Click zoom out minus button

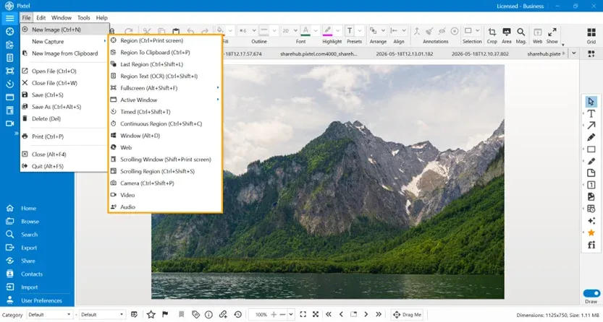pos(283,314)
